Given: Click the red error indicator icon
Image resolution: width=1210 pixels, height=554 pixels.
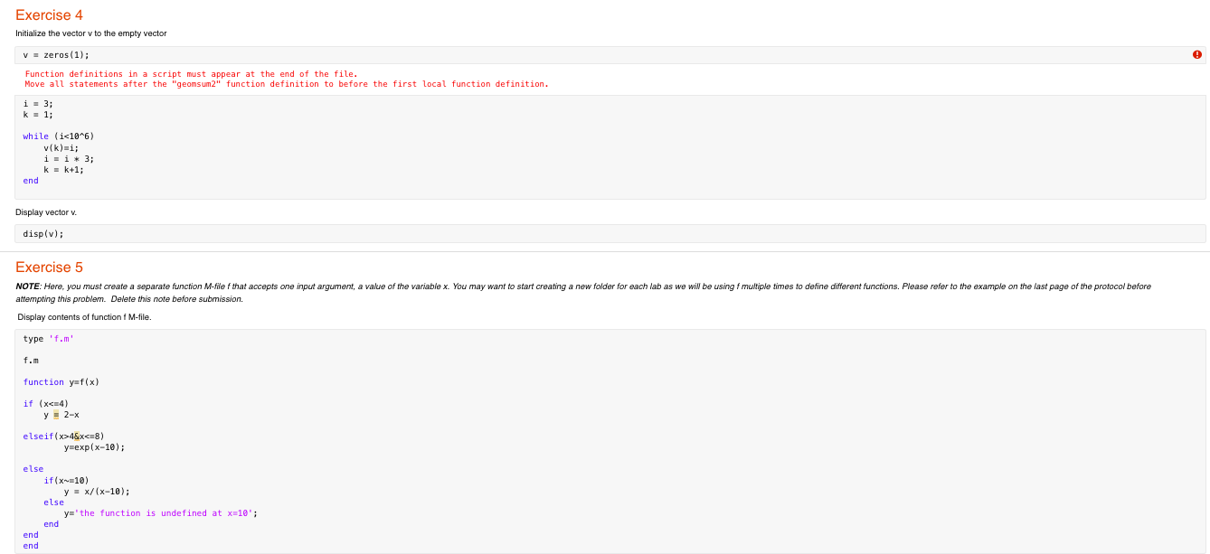Looking at the screenshot, I should 1196,54.
